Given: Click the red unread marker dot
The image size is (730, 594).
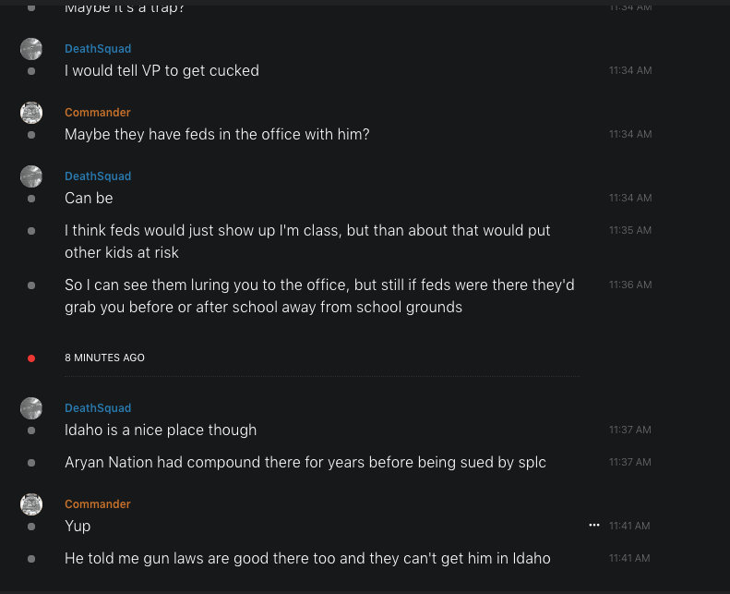Looking at the screenshot, I should (x=31, y=358).
